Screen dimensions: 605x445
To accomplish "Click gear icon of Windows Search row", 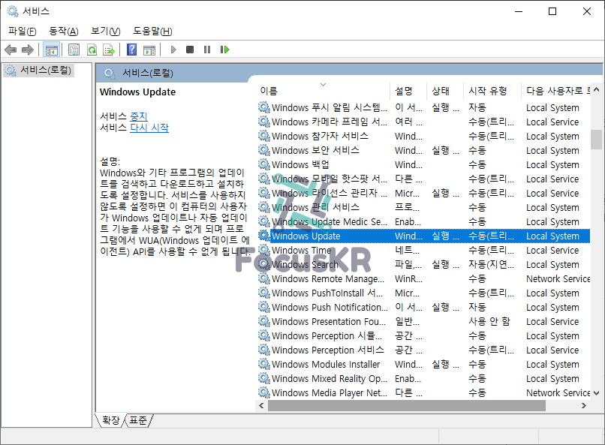I will click(264, 264).
